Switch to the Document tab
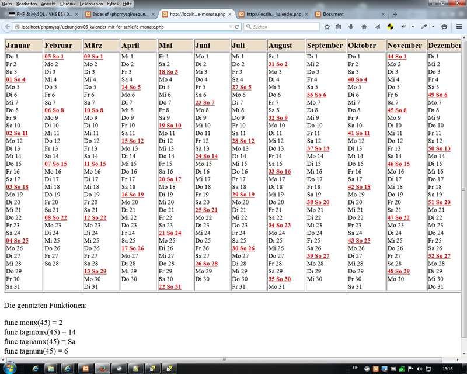Screen dimensions: 467x374 348,14
